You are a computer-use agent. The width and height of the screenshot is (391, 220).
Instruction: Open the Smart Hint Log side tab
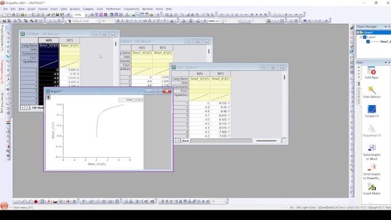pyautogui.click(x=2, y=103)
